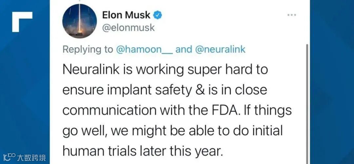Click the word "and" between the mentions
This screenshot has height=164, width=354.
184,50
